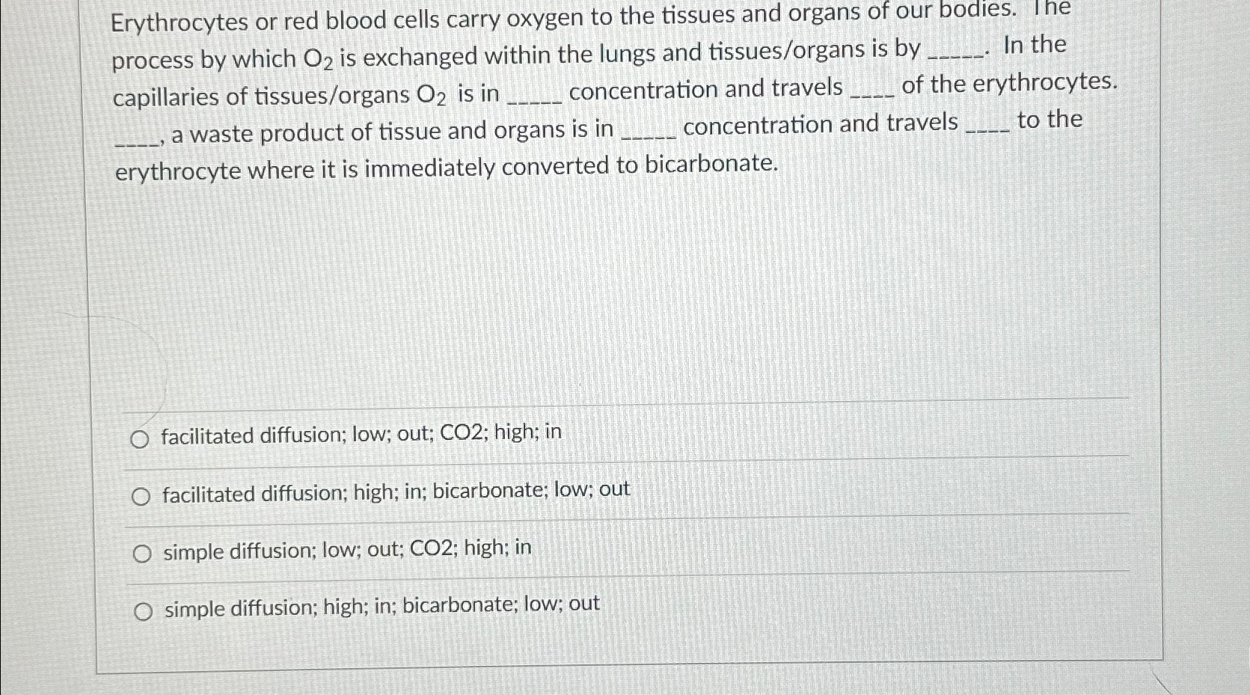This screenshot has height=695, width=1250.
Task: Click the first answer option text
Action: click(x=362, y=432)
